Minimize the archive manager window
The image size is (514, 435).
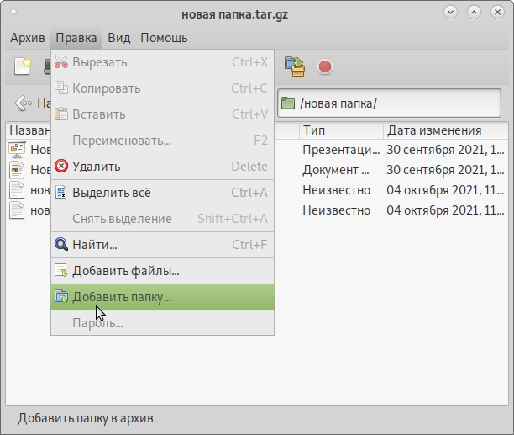click(452, 13)
